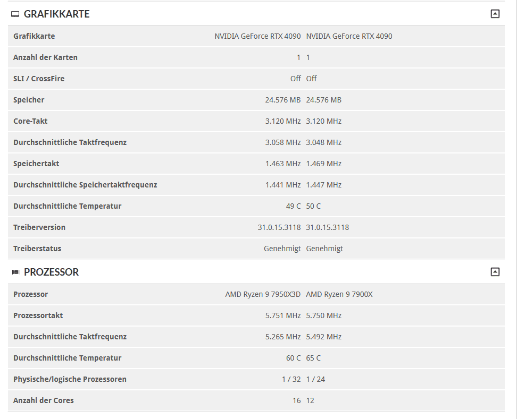This screenshot has width=517, height=419.
Task: Click the 1 / 32 processors value
Action: (x=291, y=379)
